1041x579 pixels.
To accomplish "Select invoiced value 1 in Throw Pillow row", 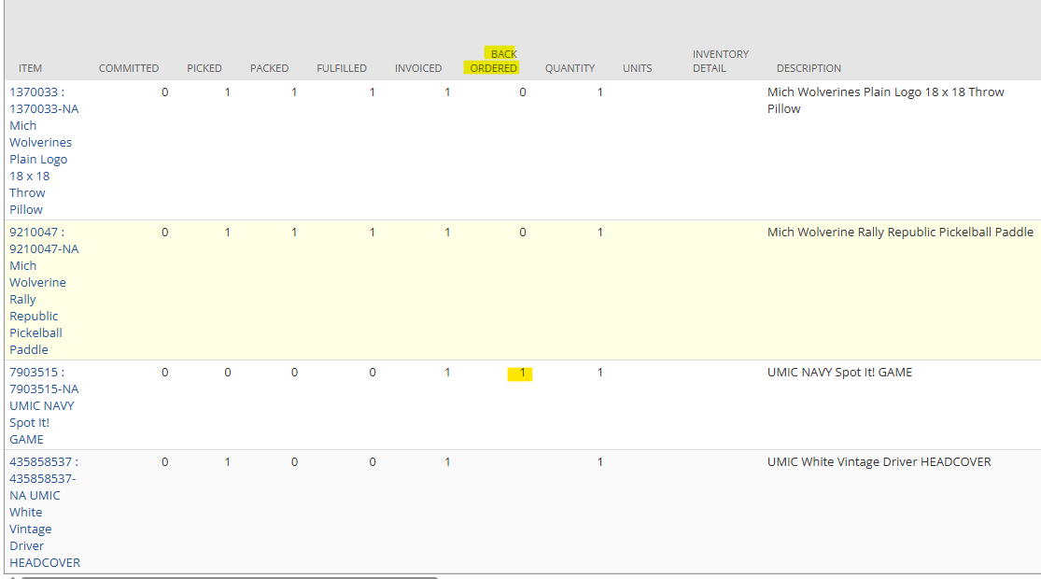I will [447, 92].
